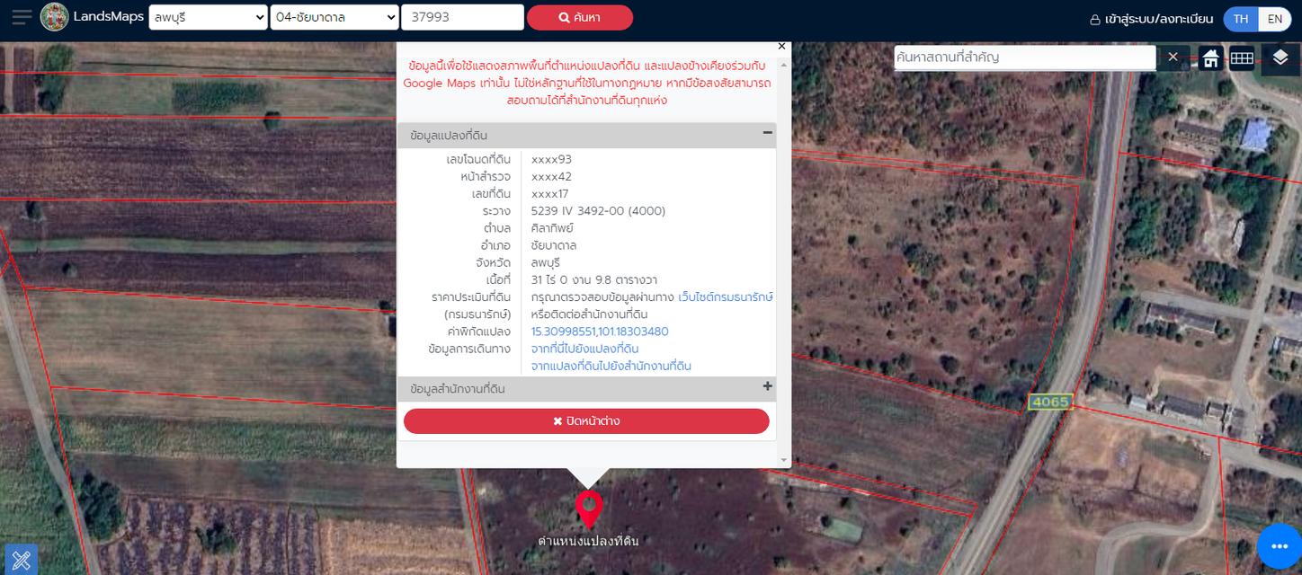Click the red ค้นหา search button

[x=580, y=17]
